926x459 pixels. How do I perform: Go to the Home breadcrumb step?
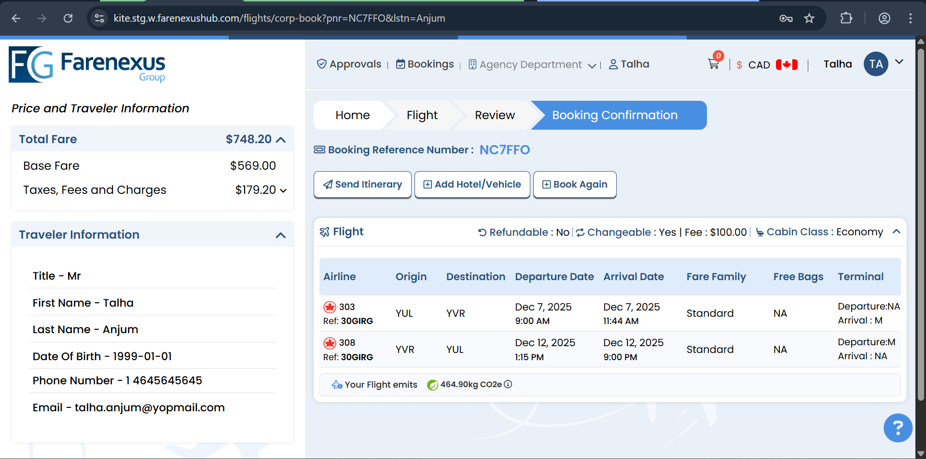(x=352, y=115)
